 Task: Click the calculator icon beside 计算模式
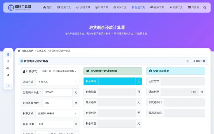(x=24, y=71)
